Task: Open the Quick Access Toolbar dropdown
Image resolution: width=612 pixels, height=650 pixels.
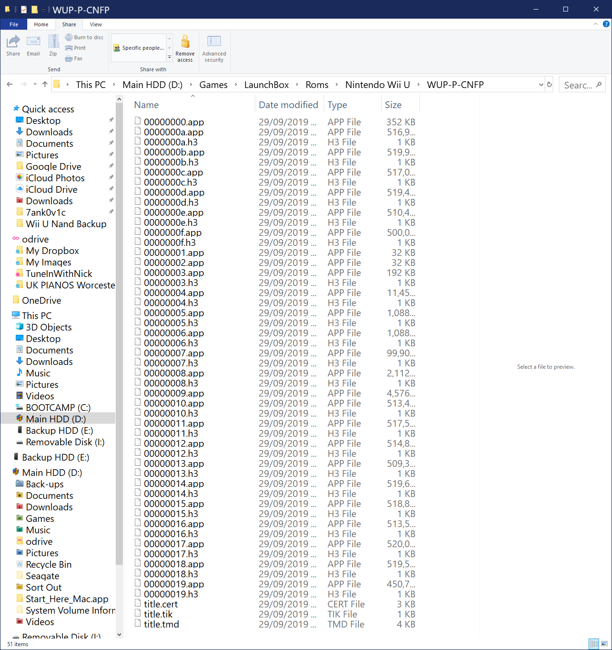Action: click(x=43, y=10)
